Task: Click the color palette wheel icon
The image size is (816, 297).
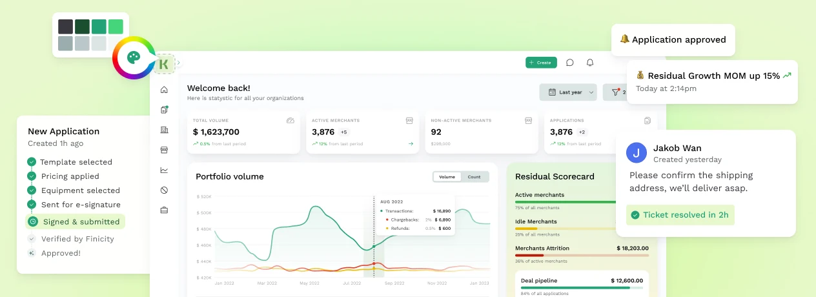Action: coord(134,58)
